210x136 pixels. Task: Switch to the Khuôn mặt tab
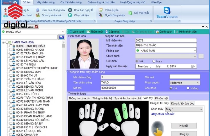[161, 98]
